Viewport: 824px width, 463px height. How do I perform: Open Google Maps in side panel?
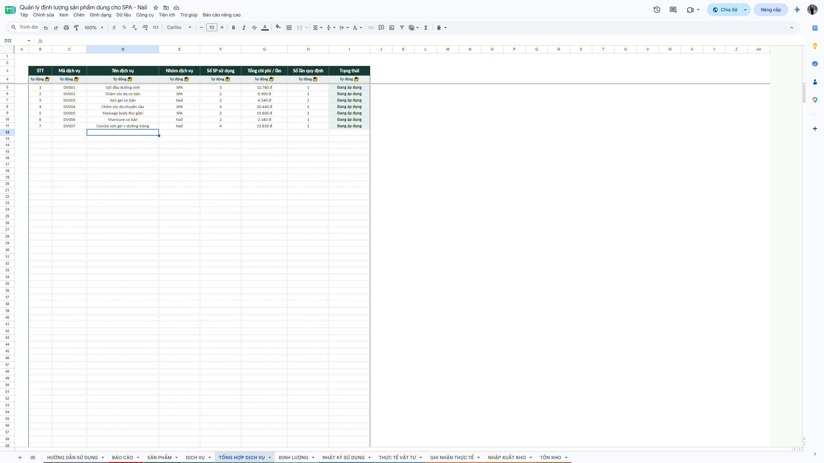pyautogui.click(x=815, y=100)
